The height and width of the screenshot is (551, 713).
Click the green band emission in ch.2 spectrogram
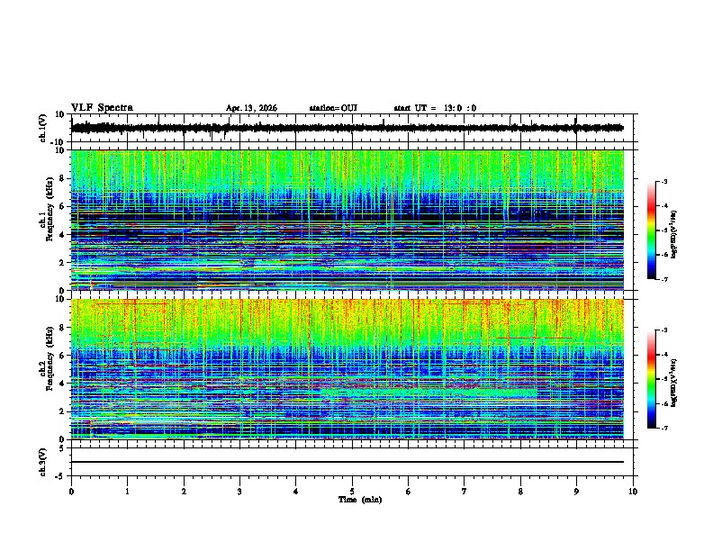(x=429, y=393)
